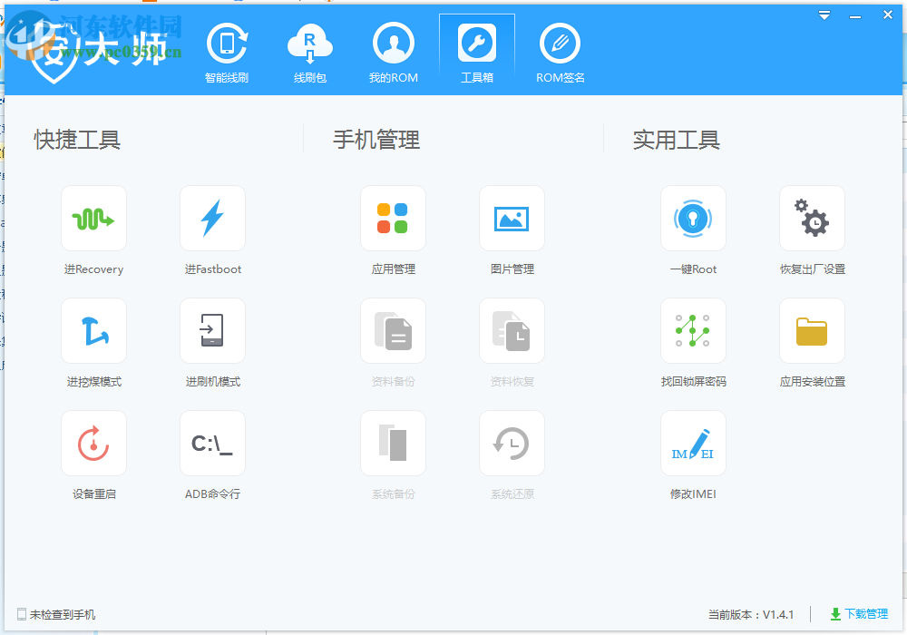
Task: Open 恢复出厂设置 factory reset tool
Action: (x=812, y=218)
